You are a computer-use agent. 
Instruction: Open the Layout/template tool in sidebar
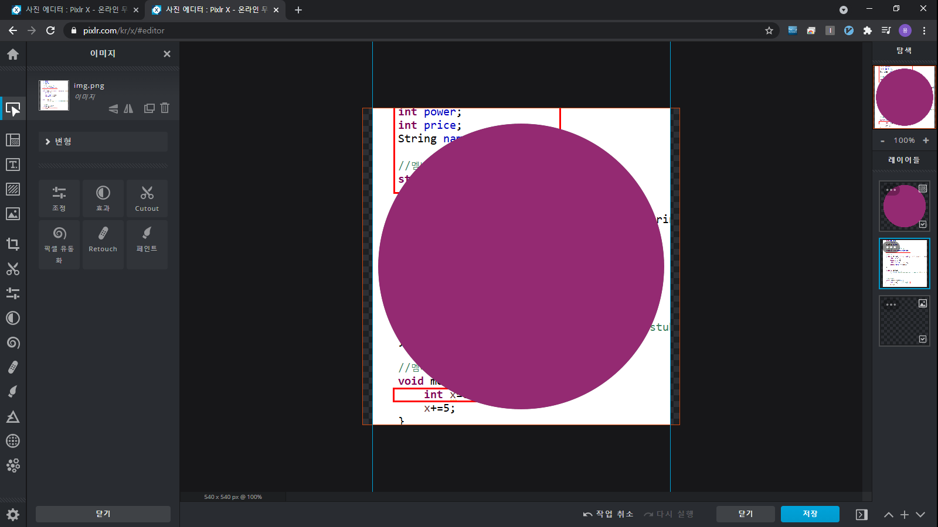coord(13,140)
